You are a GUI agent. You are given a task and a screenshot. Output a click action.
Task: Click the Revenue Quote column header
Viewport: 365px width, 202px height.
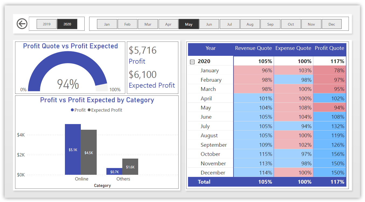pyautogui.click(x=253, y=48)
